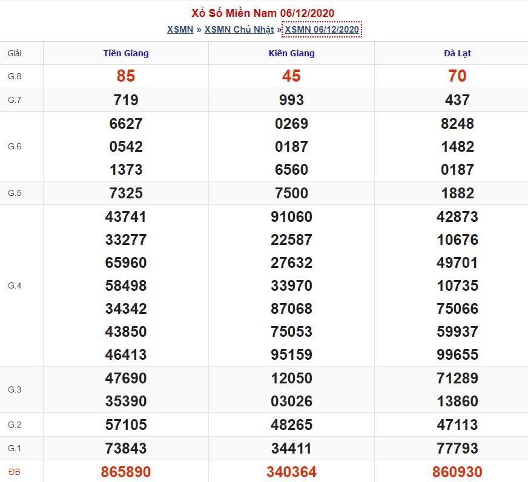Click the G.6 number 6560
The height and width of the screenshot is (482, 528).
tap(292, 169)
